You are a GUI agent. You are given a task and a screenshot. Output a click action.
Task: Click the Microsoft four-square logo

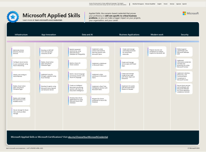(184, 13)
